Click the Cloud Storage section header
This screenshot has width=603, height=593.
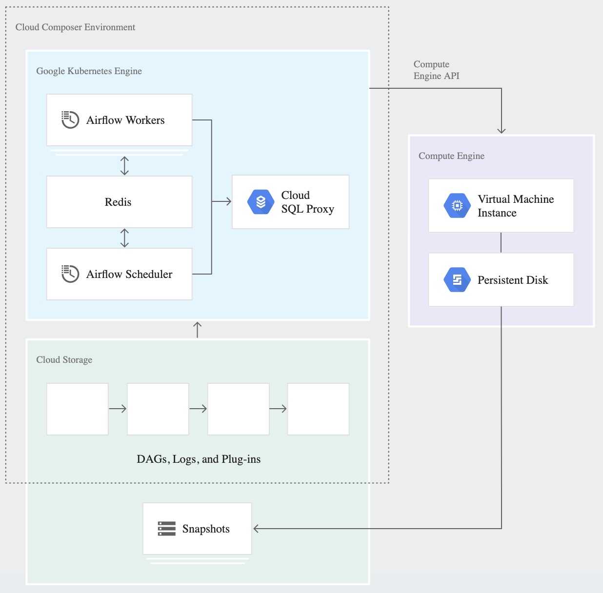point(64,359)
